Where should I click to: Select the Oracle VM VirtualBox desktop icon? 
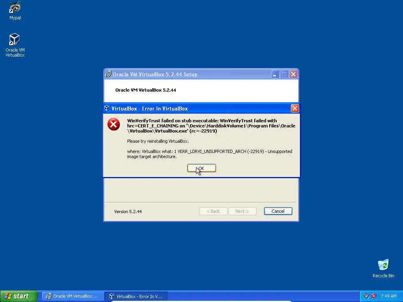[x=15, y=45]
